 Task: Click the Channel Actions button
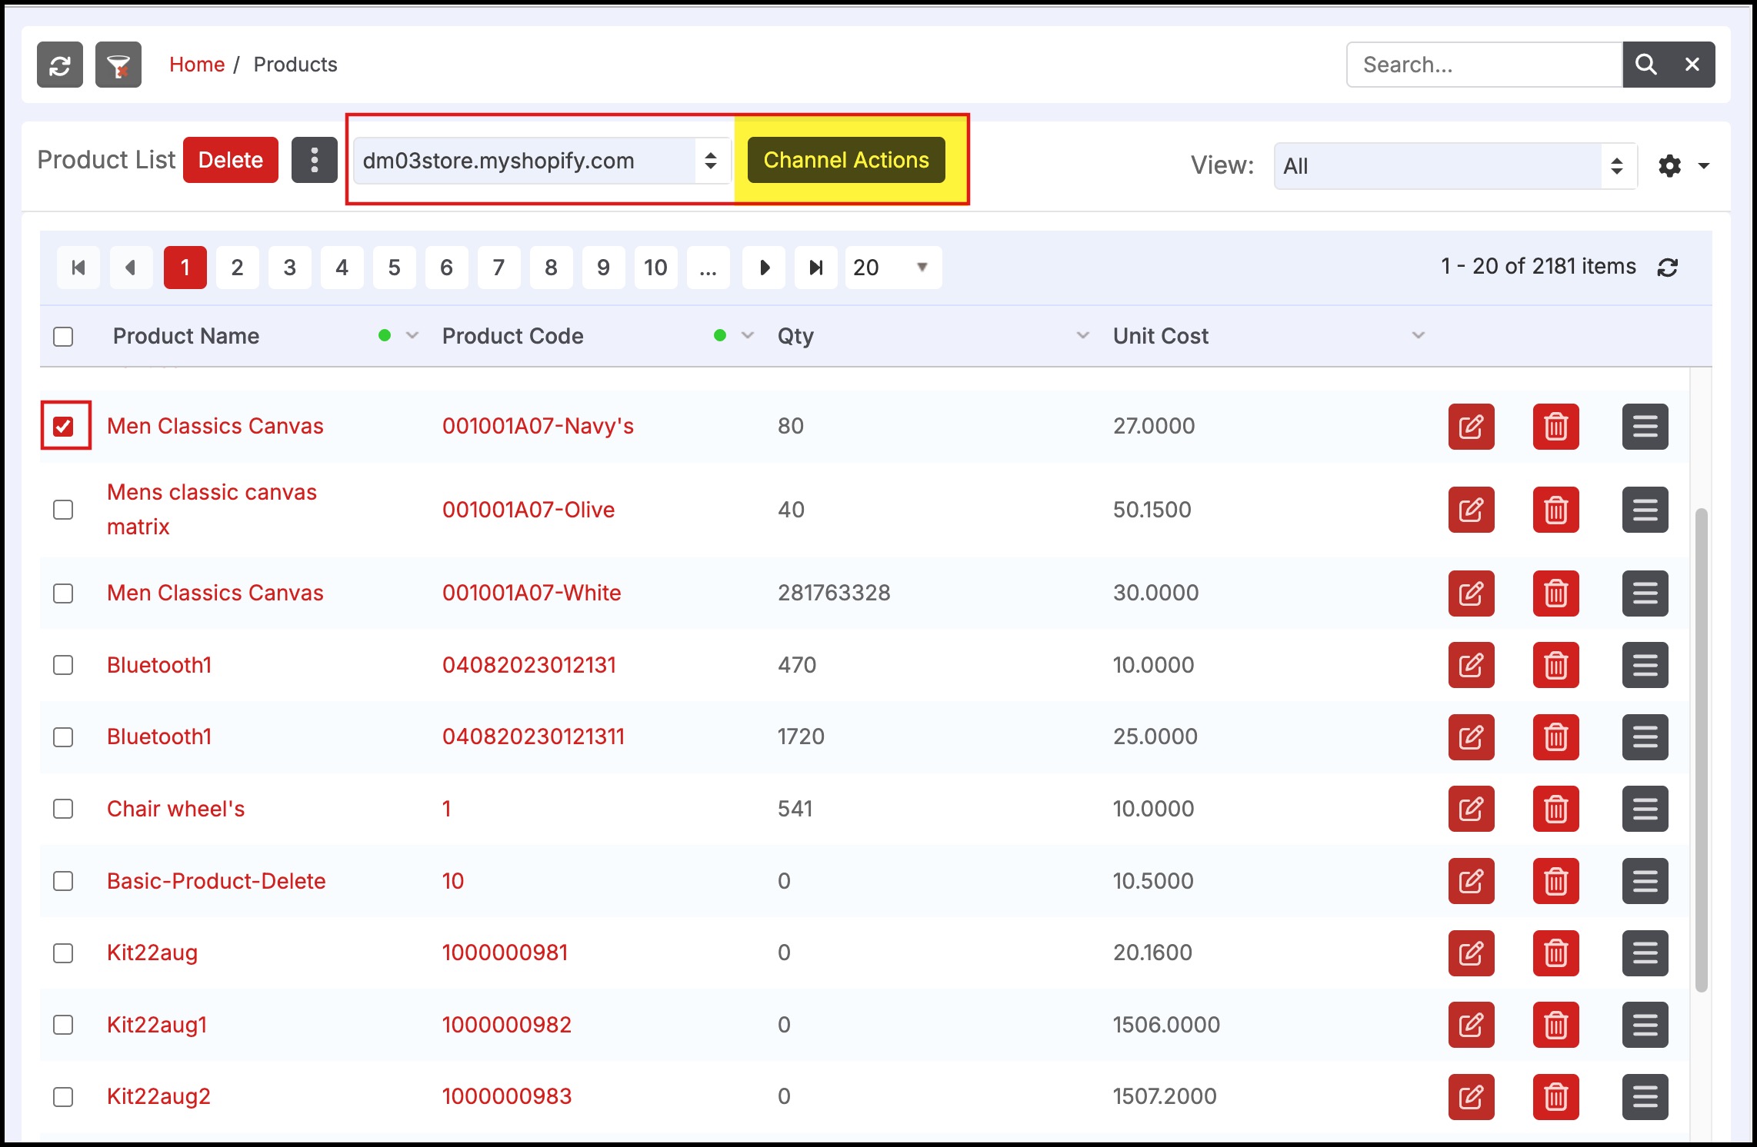tap(846, 160)
